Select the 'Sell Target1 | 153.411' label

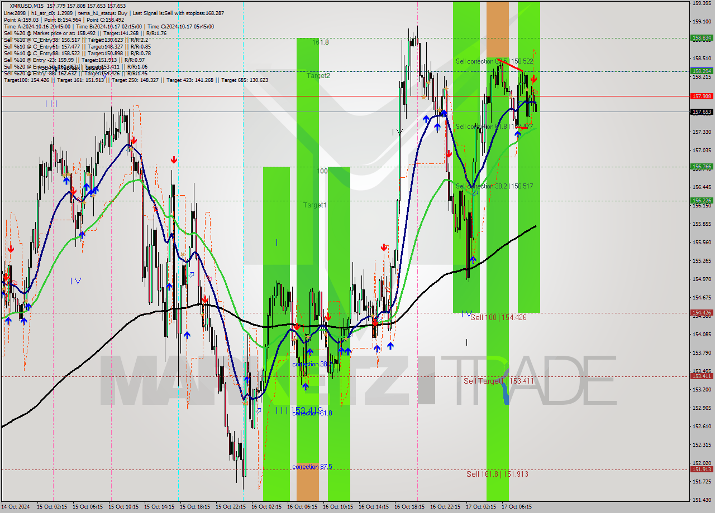498,381
